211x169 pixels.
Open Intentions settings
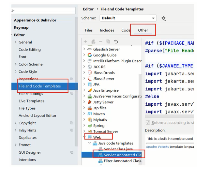(x=27, y=160)
